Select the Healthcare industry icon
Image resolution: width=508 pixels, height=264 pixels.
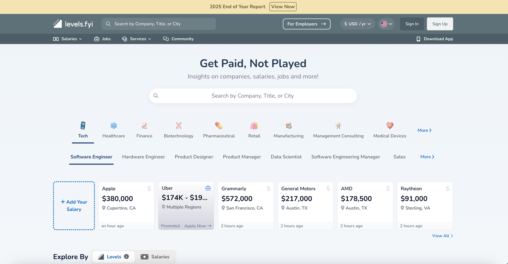coord(114,126)
